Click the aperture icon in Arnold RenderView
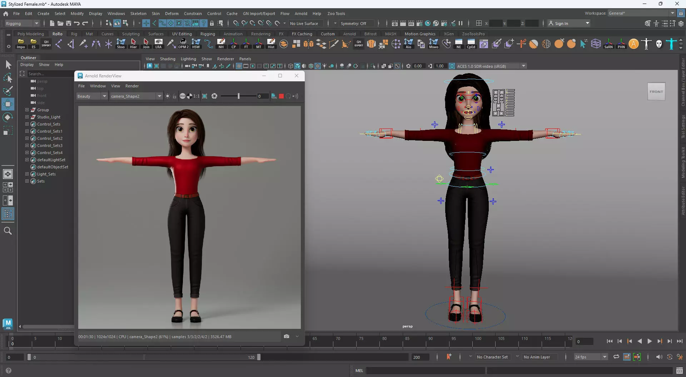The height and width of the screenshot is (377, 686). tap(214, 96)
